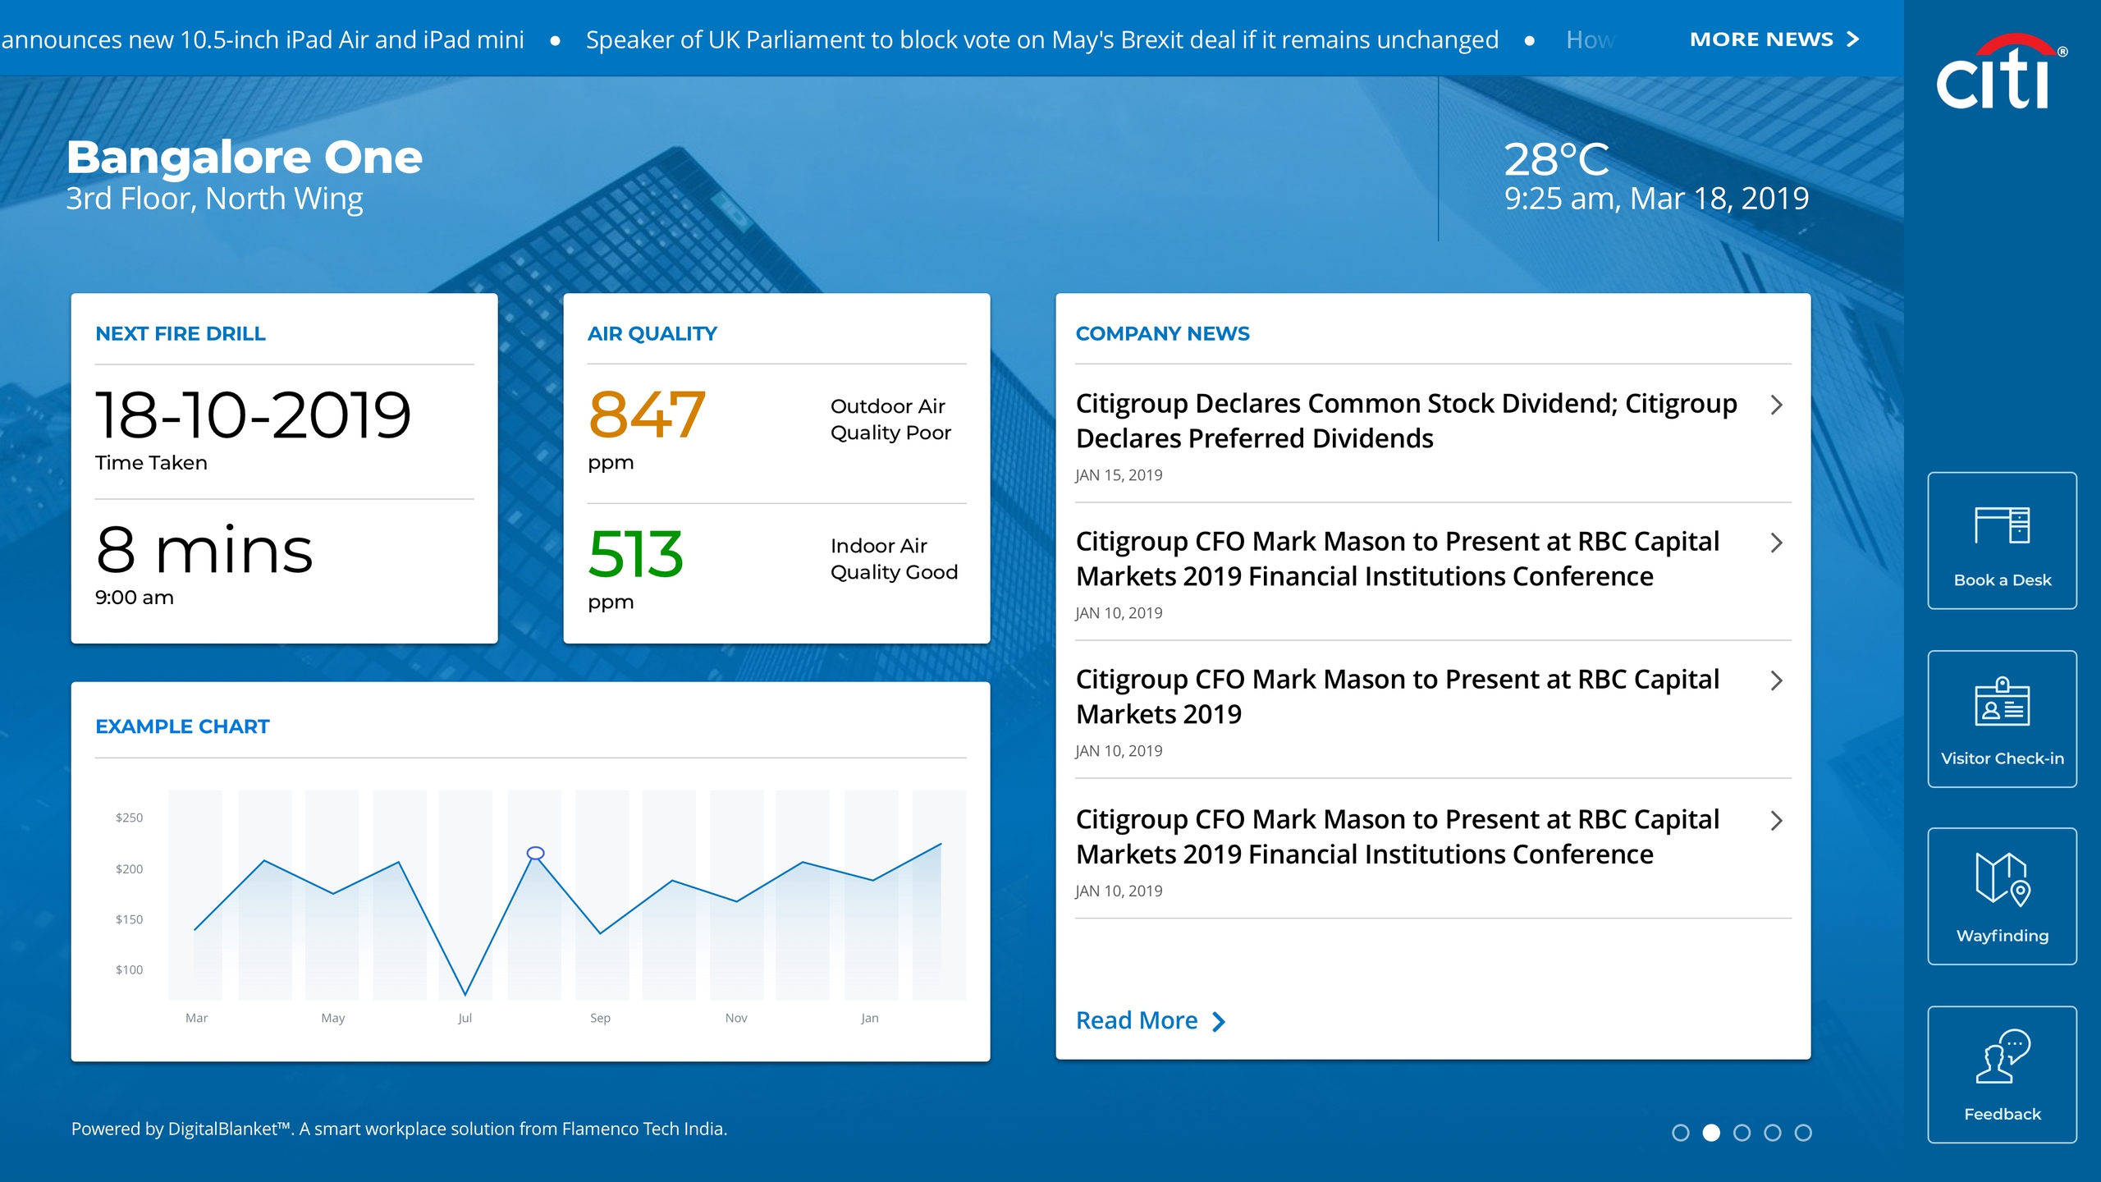Open the Citigroup Declares Common Stock Dividend headline
The width and height of the screenshot is (2101, 1182).
coord(1406,421)
